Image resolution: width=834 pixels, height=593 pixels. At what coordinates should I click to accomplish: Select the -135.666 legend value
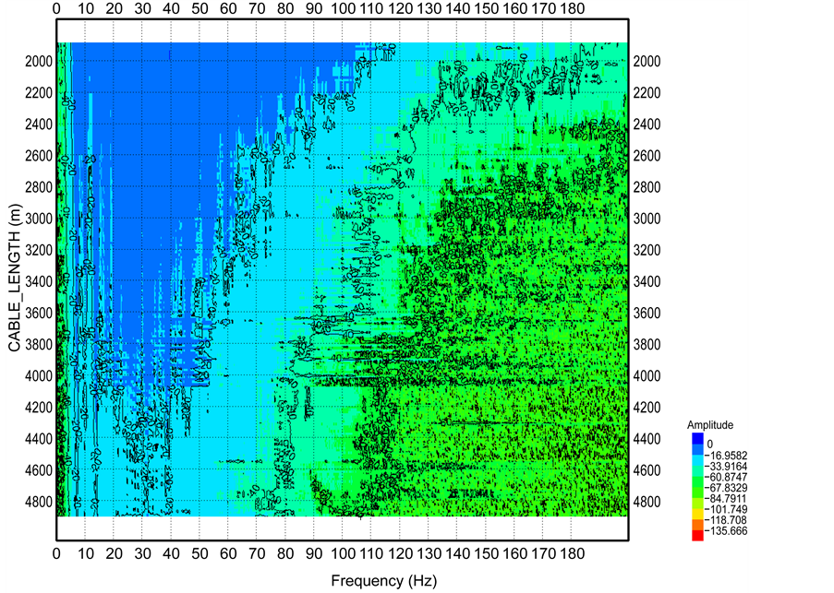pos(726,532)
